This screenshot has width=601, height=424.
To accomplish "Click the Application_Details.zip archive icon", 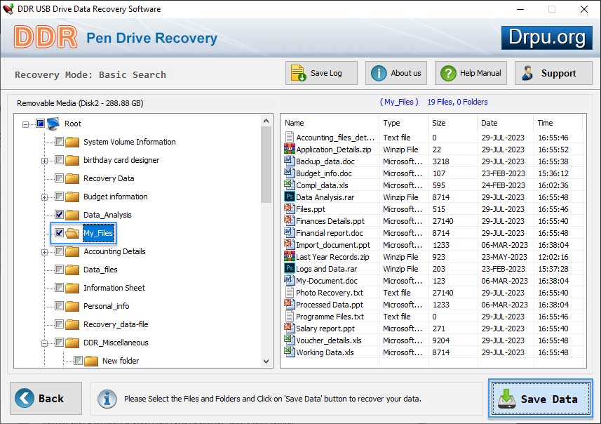I will point(290,149).
